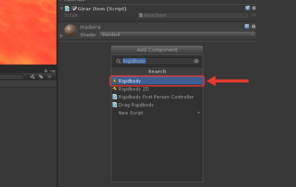Open the Shader Standard dropdown
The height and width of the screenshot is (187, 296).
[177, 35]
